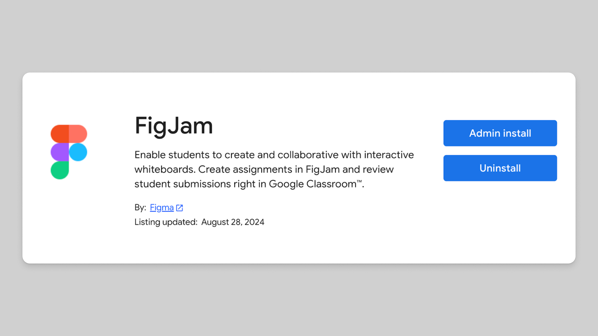Open the Figma developer link
Screen dimensions: 598x336
(162, 208)
